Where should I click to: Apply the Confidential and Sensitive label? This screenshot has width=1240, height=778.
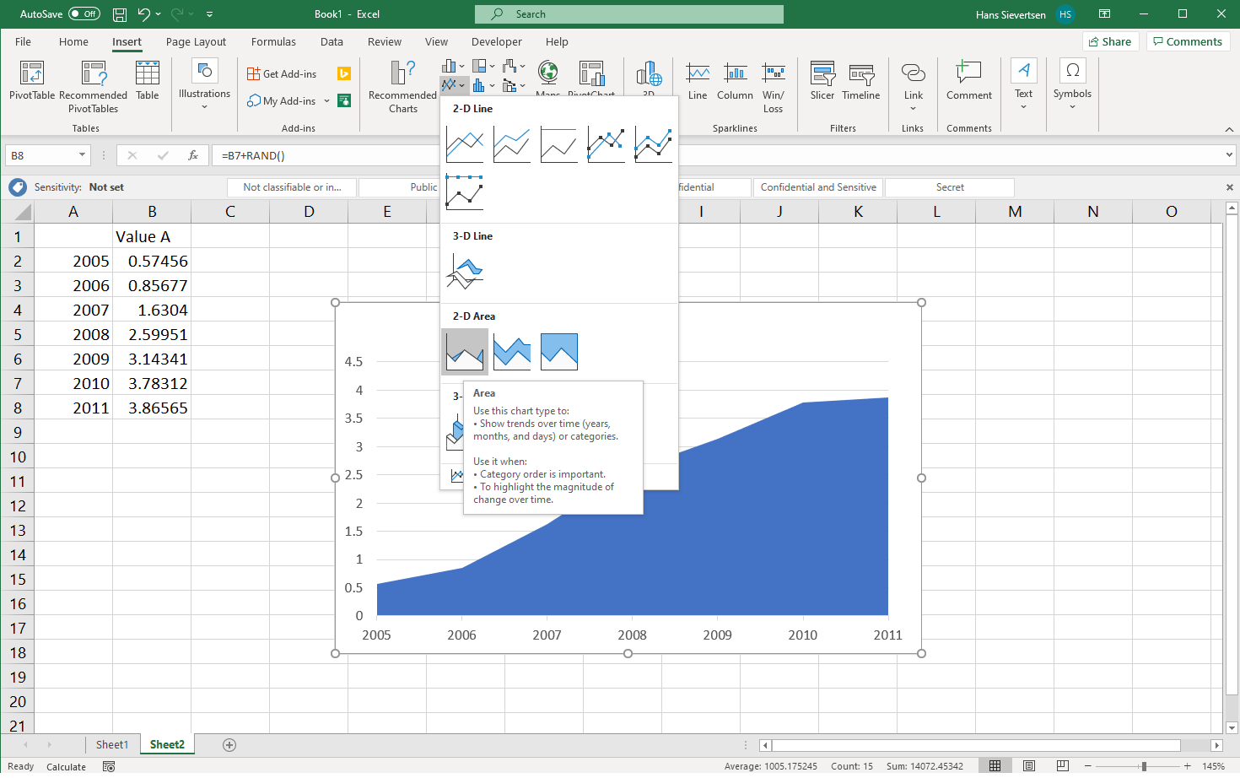(818, 187)
